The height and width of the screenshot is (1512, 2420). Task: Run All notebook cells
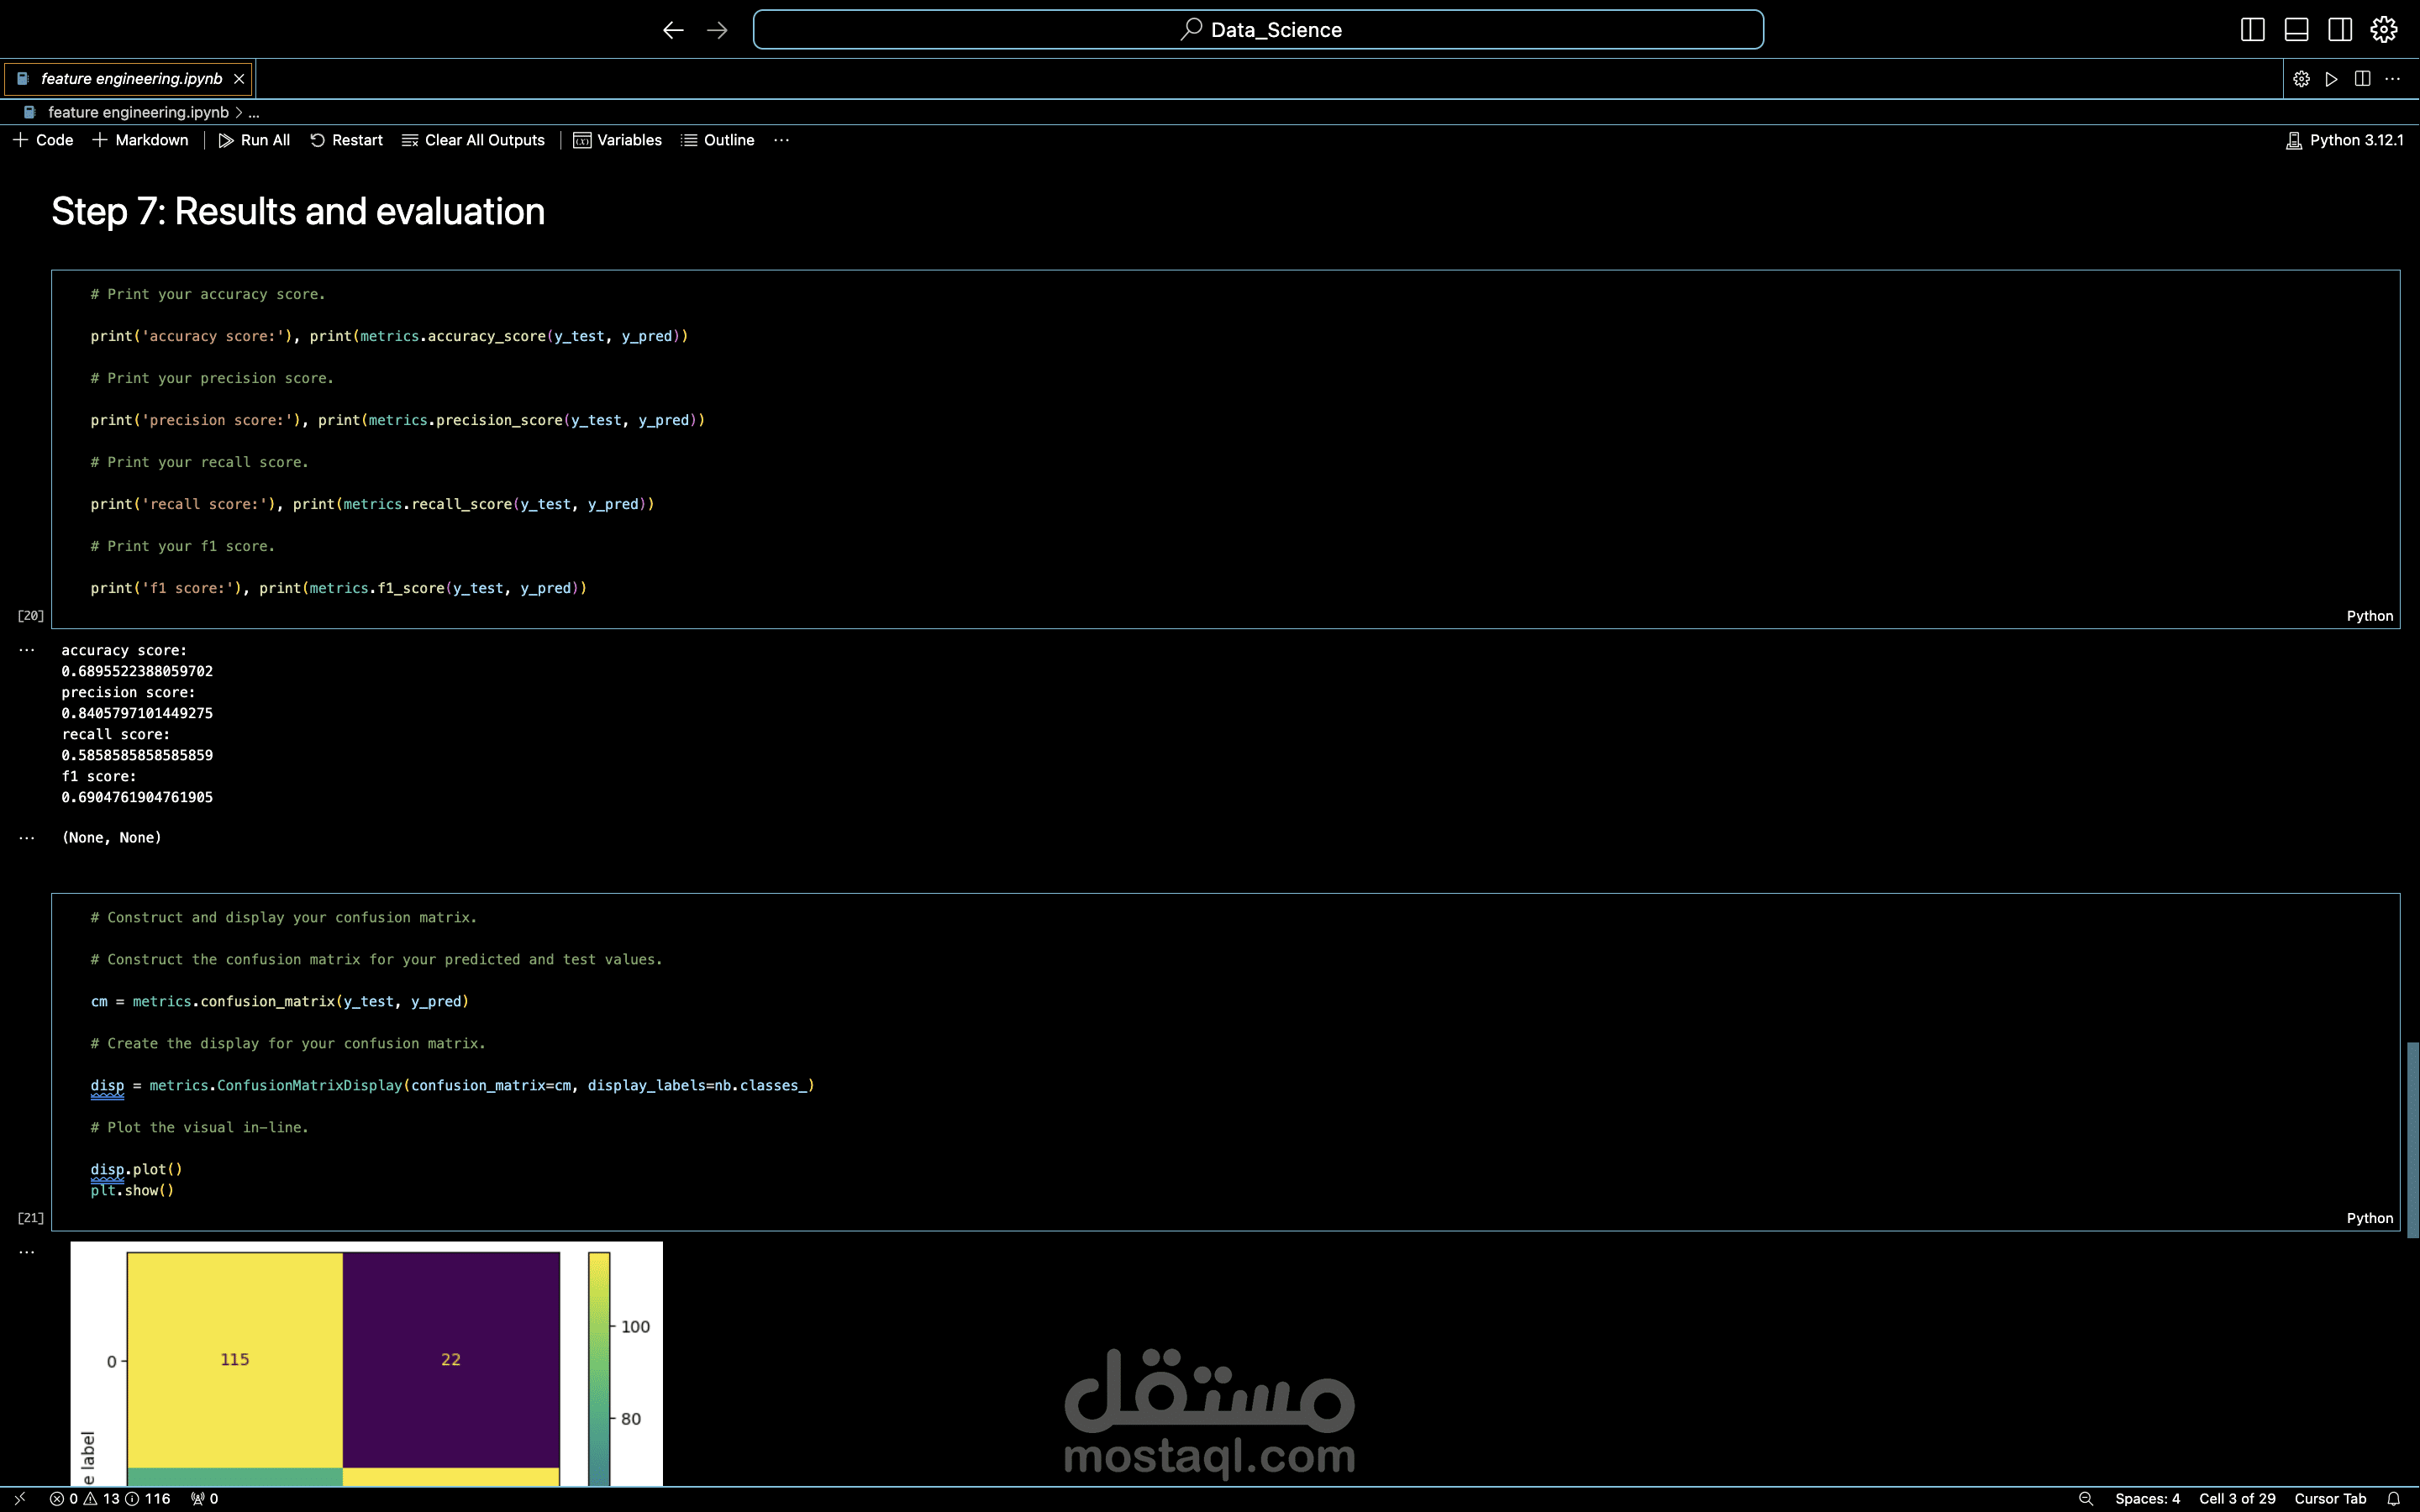[x=254, y=140]
